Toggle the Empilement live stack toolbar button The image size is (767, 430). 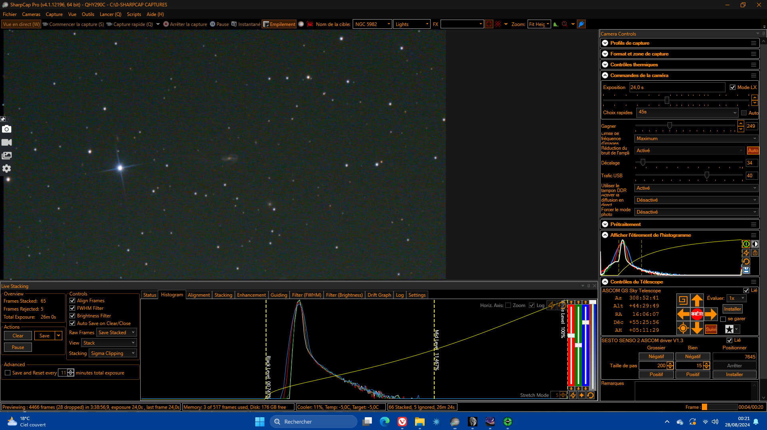(x=279, y=24)
